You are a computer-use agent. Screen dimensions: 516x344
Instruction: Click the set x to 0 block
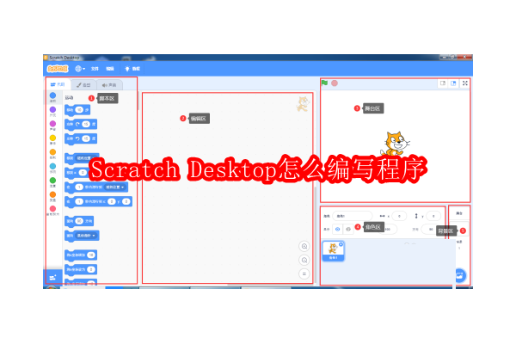[81, 269]
